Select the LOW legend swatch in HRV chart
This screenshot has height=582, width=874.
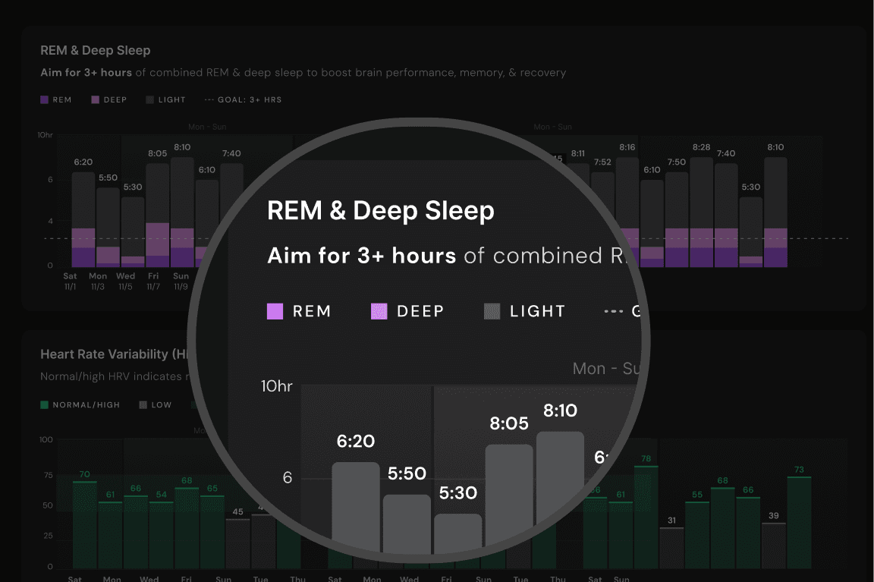(143, 404)
